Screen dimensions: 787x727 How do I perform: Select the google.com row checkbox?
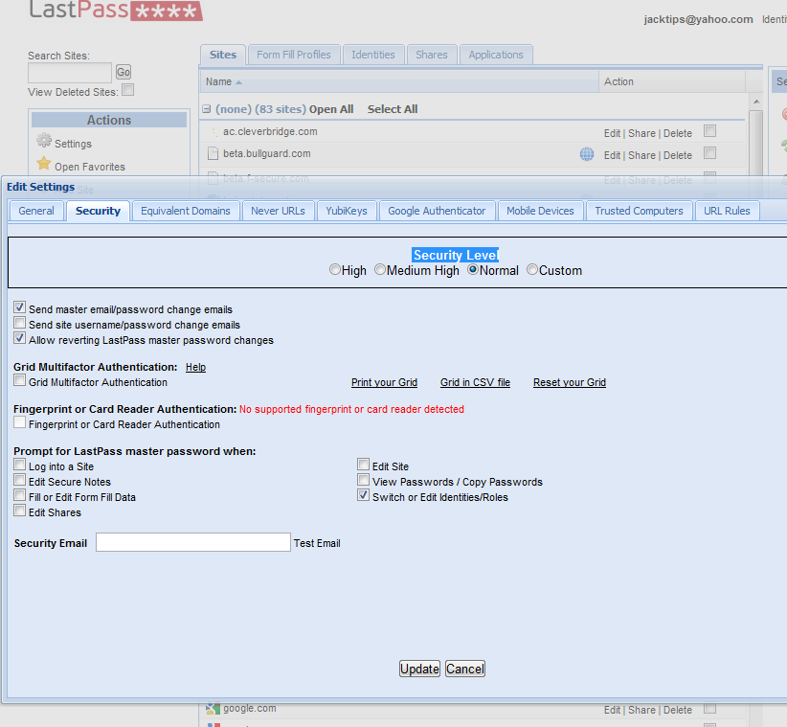tap(709, 708)
